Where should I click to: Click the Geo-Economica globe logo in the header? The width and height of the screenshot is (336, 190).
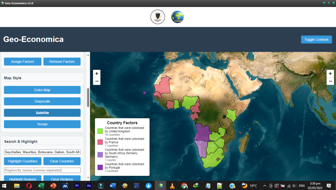pyautogui.click(x=178, y=17)
